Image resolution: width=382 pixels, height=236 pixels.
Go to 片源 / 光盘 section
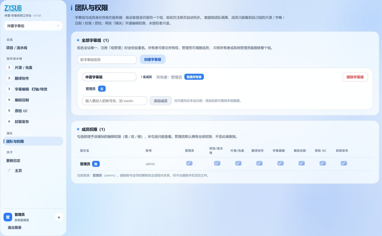tap(33, 67)
